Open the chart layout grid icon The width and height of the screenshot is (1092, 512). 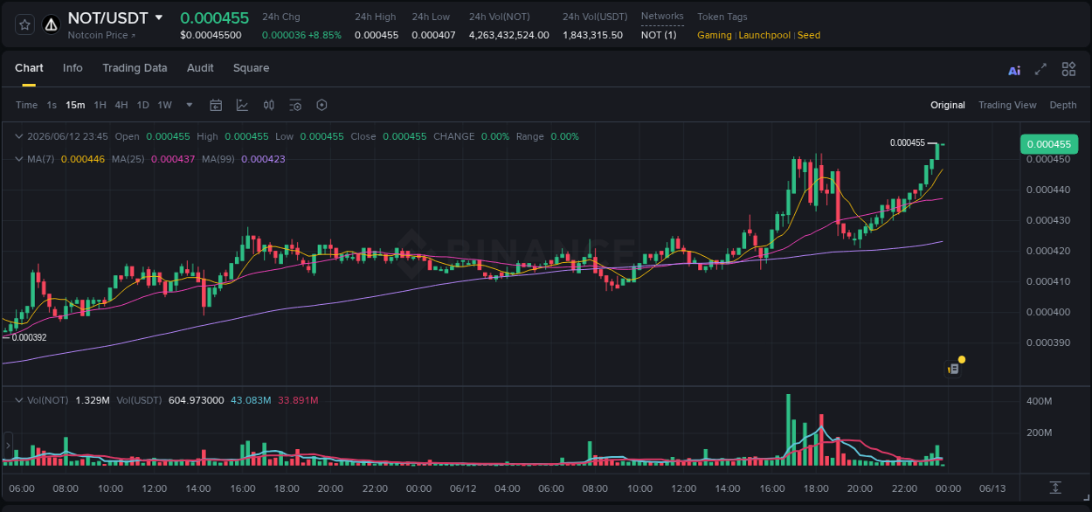coord(1068,69)
